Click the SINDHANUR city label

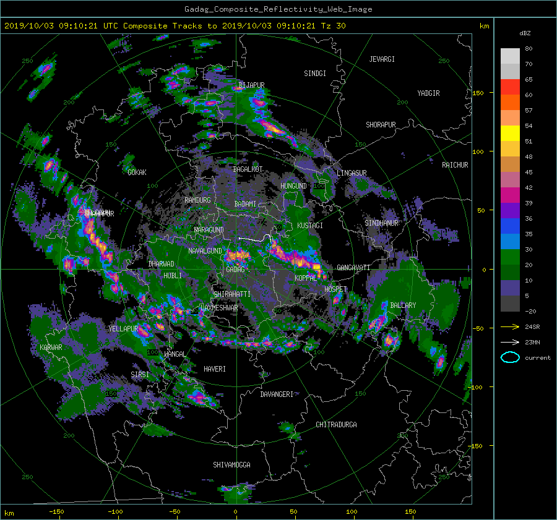point(381,223)
